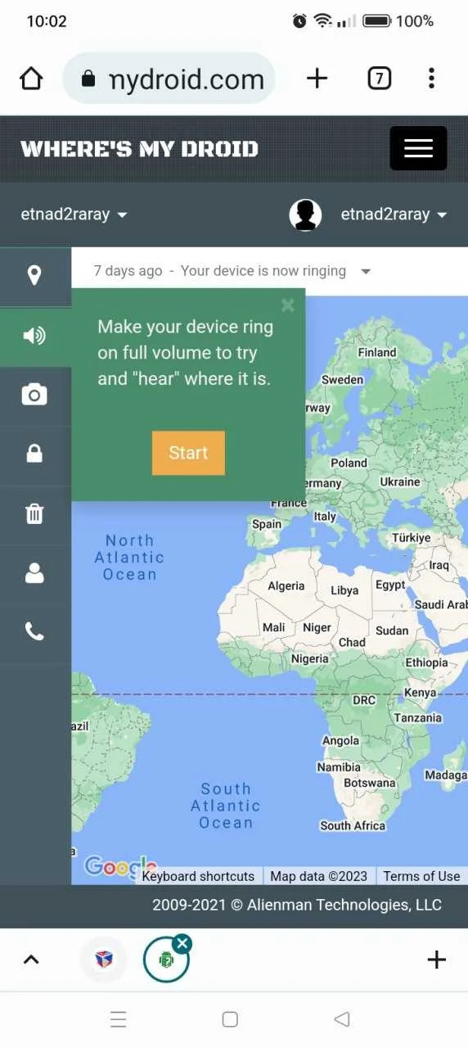Click the Start ring button
Viewport: 468px width, 1048px height.
(x=188, y=453)
